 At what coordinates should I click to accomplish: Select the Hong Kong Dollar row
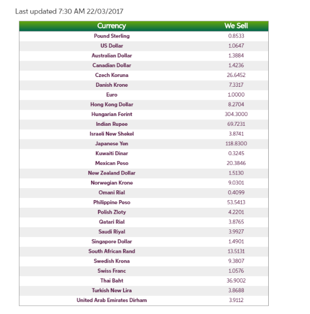pyautogui.click(x=144, y=105)
